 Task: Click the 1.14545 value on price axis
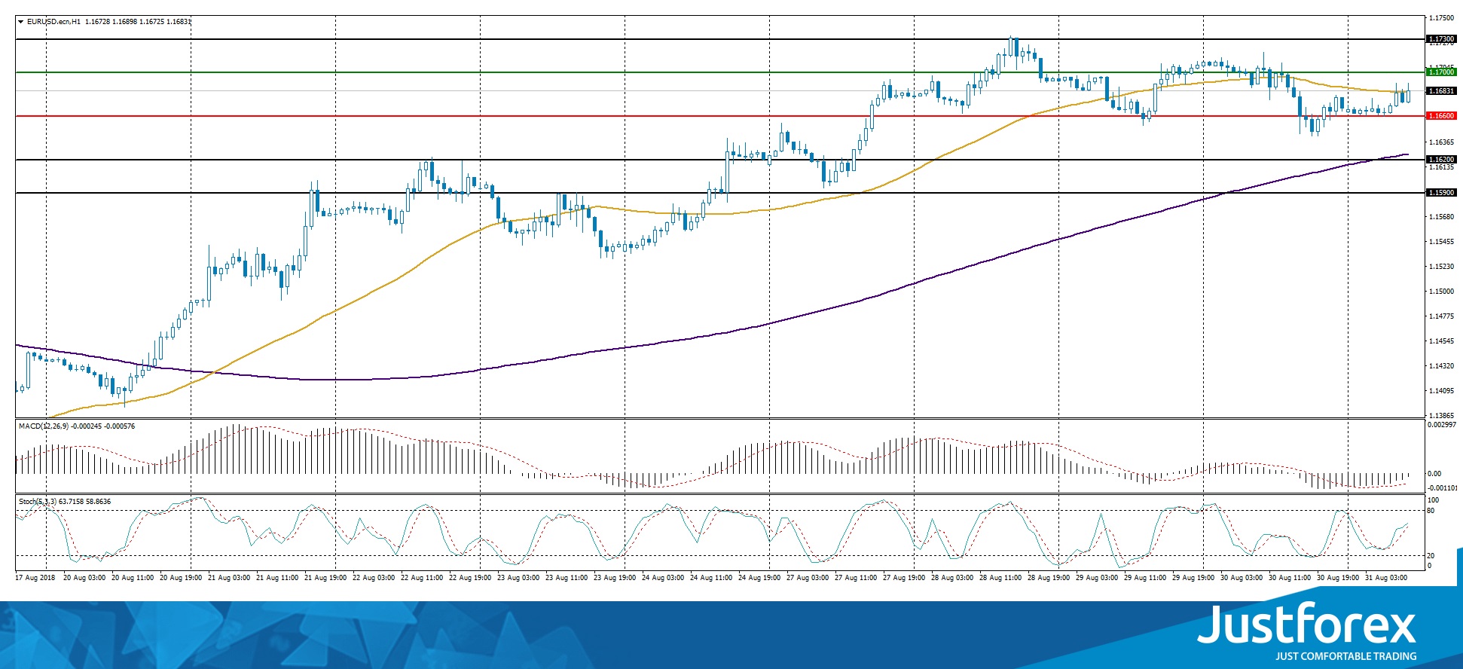pos(1442,341)
